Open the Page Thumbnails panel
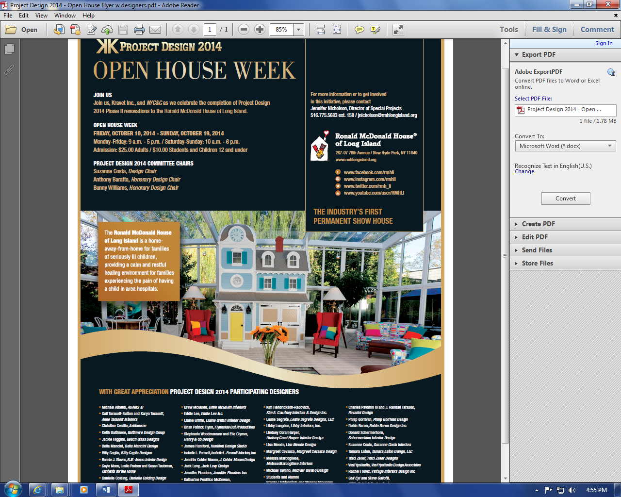The width and height of the screenshot is (621, 497). click(9, 49)
